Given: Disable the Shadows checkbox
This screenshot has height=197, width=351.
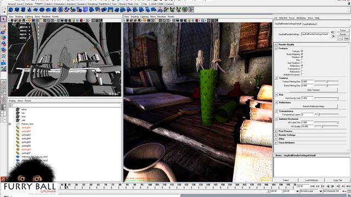Looking at the screenshot, I should pos(302,57).
